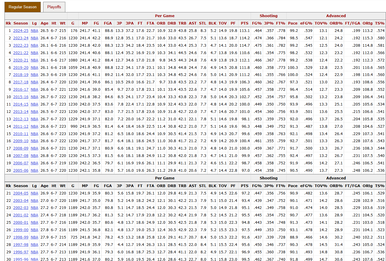
Task: Open the 2002-03 season link
Action: (21, 208)
